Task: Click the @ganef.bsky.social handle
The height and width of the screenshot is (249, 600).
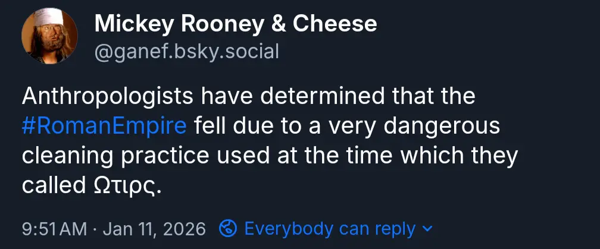Action: click(187, 51)
